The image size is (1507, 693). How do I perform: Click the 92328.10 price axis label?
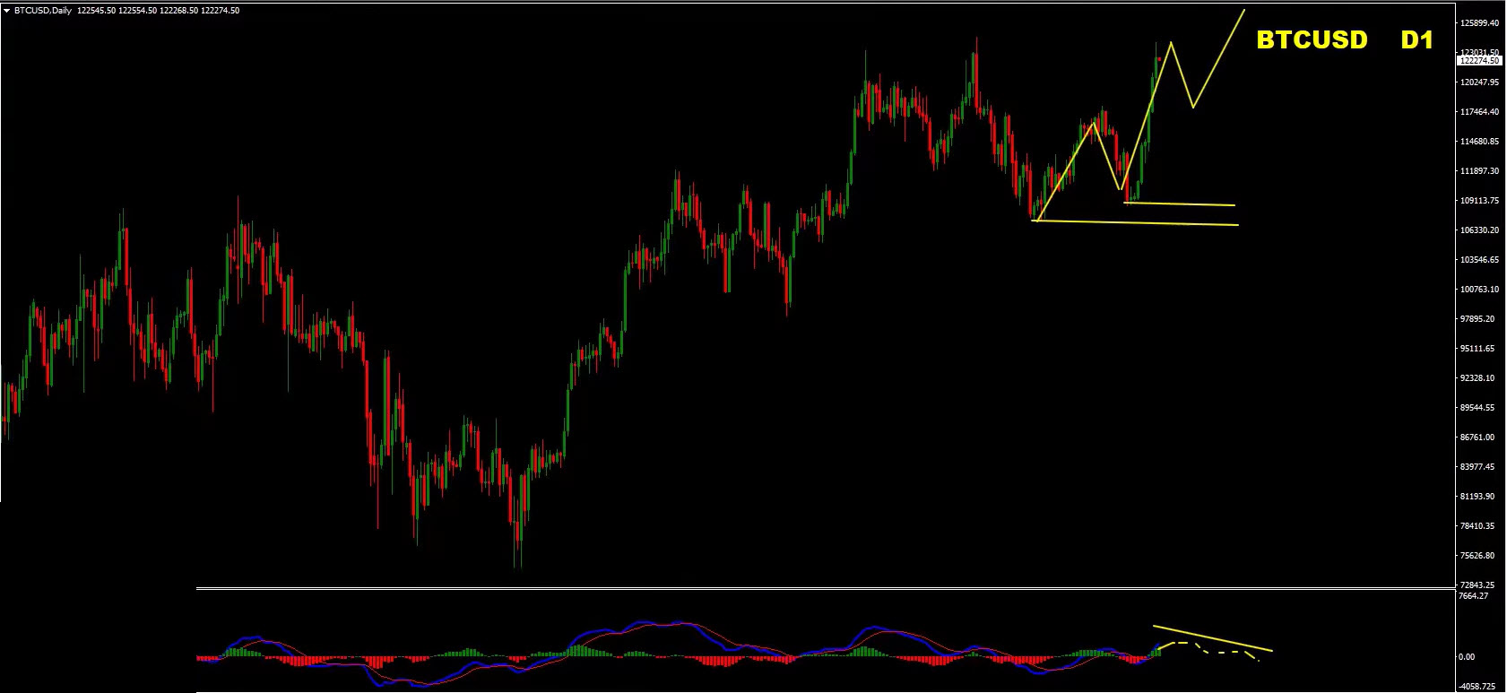(x=1477, y=378)
